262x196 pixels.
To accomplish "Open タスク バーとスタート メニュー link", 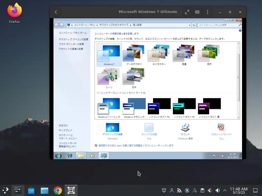I will click(x=68, y=137).
